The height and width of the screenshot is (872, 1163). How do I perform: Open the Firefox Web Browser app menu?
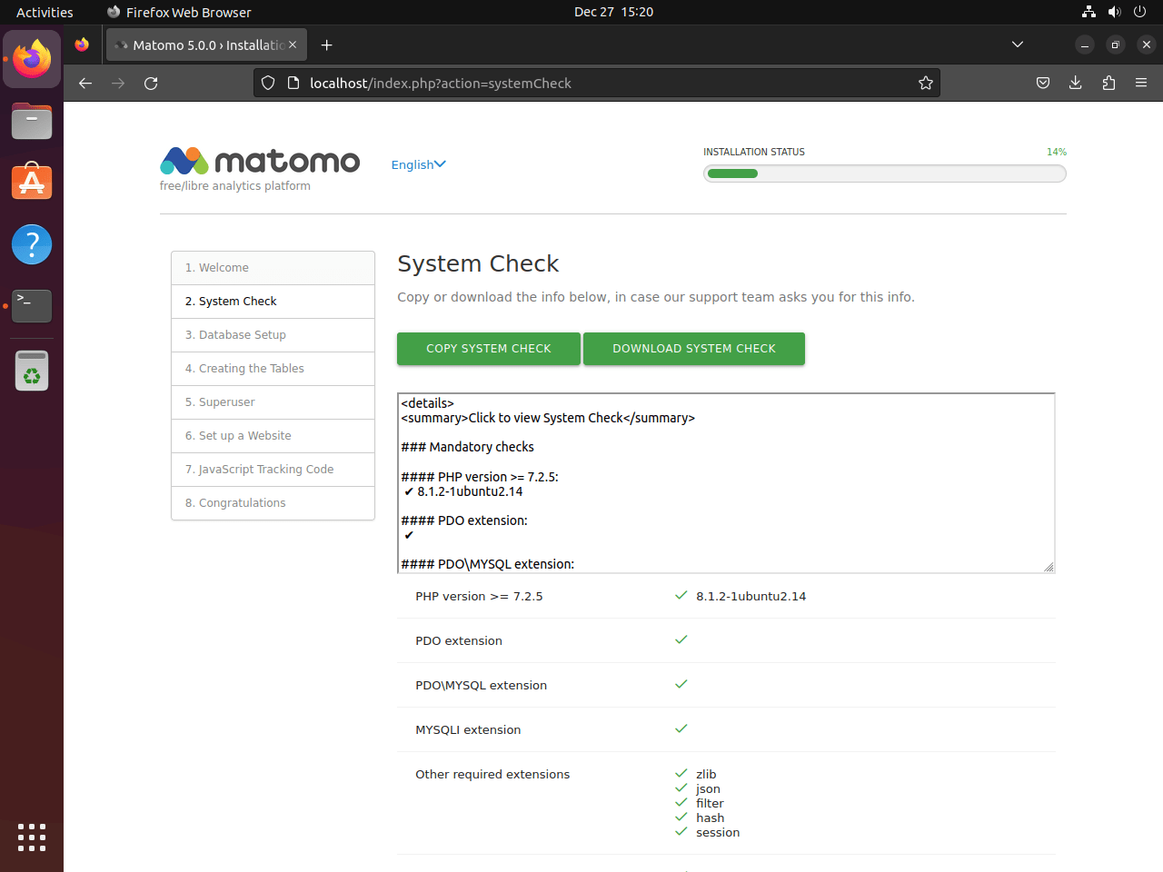(x=179, y=12)
